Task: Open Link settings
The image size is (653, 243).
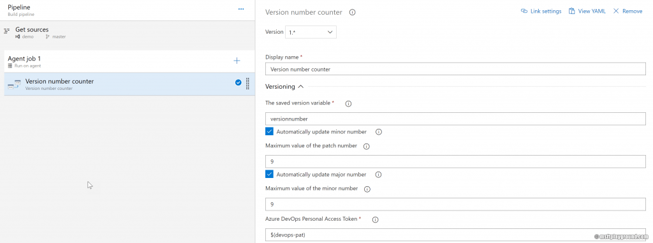Action: click(x=541, y=11)
